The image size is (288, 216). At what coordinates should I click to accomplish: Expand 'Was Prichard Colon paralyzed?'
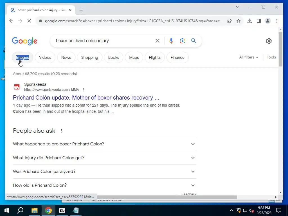pos(105,172)
